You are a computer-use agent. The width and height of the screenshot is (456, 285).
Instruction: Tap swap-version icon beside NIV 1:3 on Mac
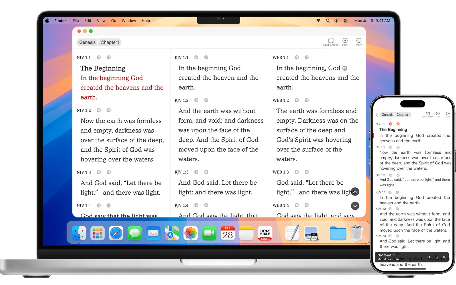point(109,172)
